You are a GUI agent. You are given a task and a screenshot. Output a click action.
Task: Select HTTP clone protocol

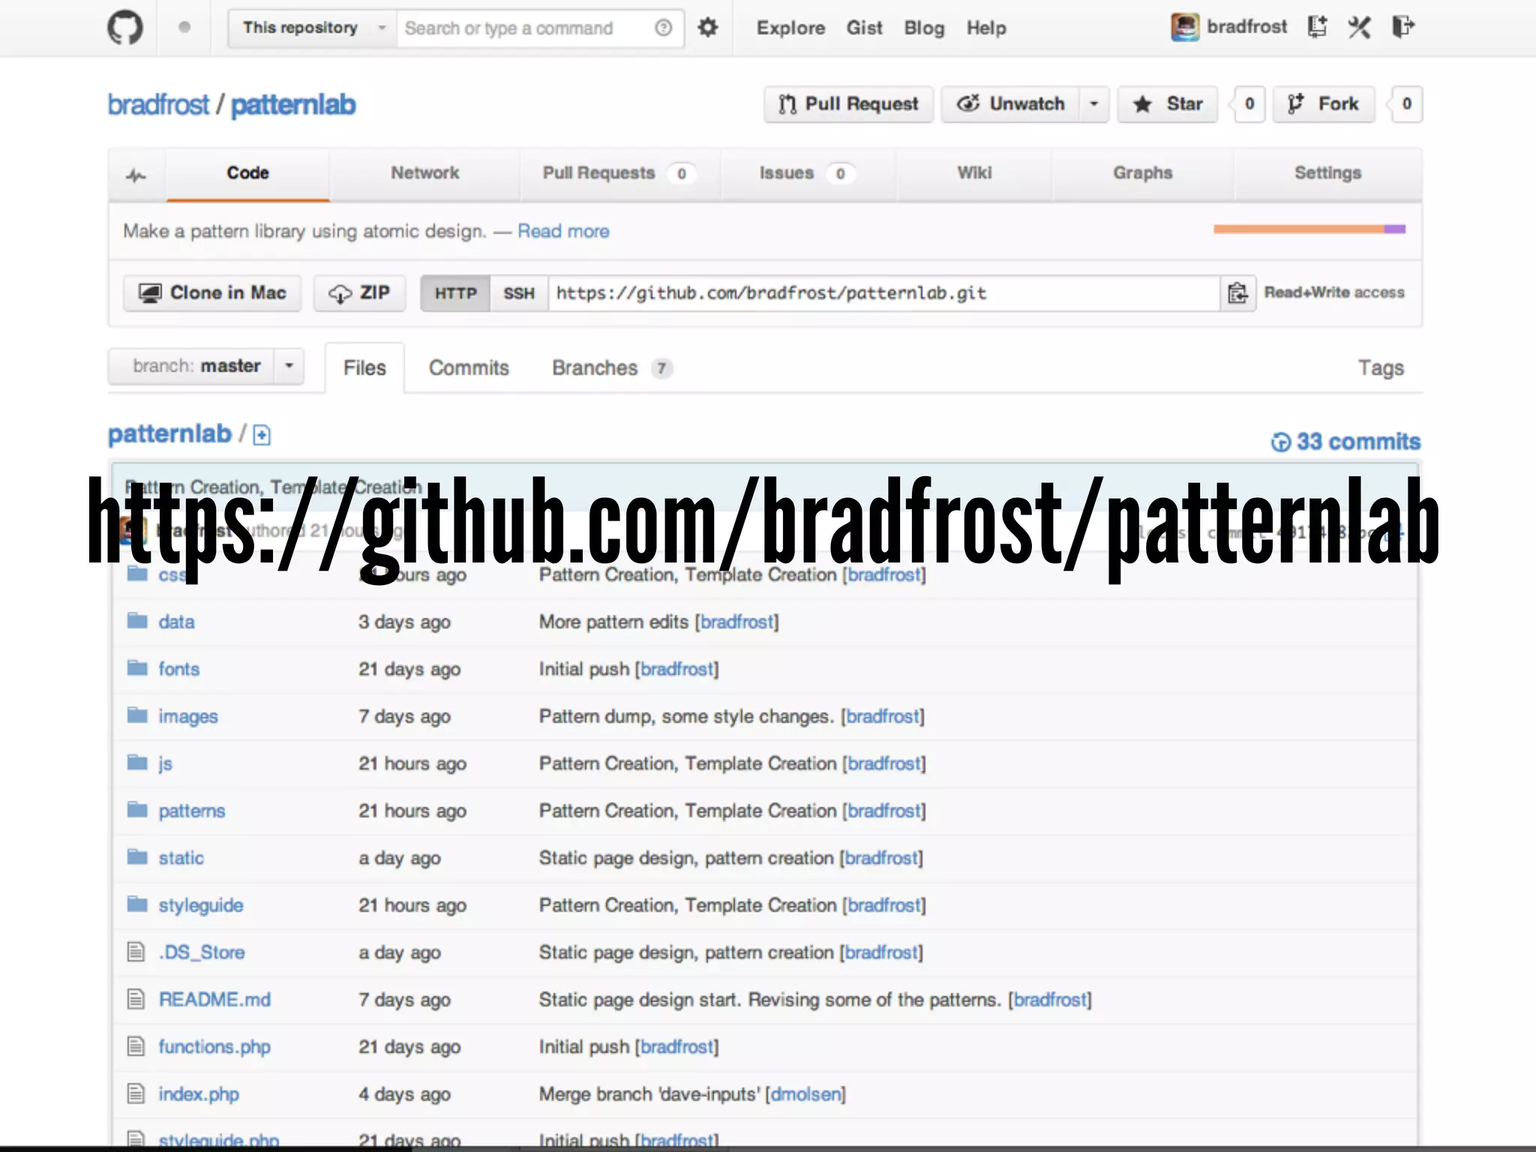click(455, 293)
